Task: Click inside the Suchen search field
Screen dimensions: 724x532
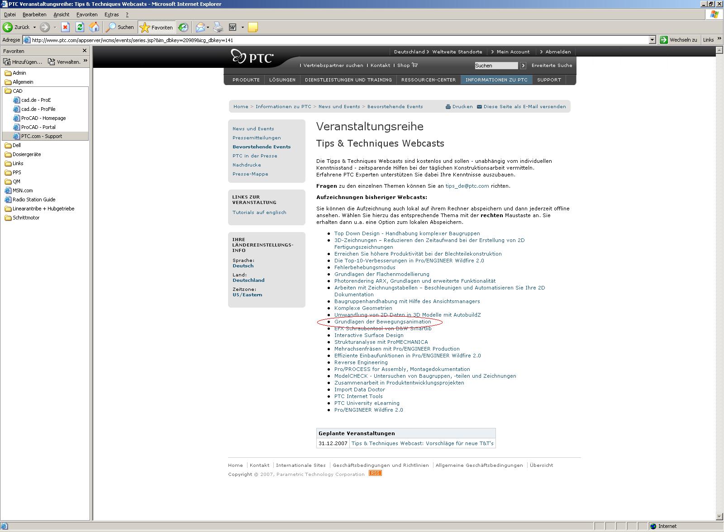Action: (x=496, y=66)
